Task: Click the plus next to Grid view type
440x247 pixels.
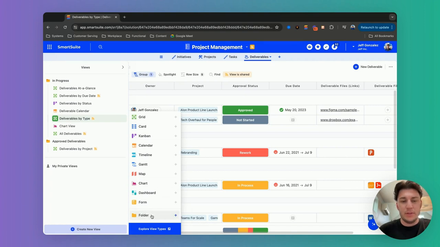Action: pyautogui.click(x=176, y=117)
